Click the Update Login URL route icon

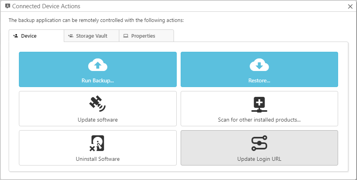(259, 143)
